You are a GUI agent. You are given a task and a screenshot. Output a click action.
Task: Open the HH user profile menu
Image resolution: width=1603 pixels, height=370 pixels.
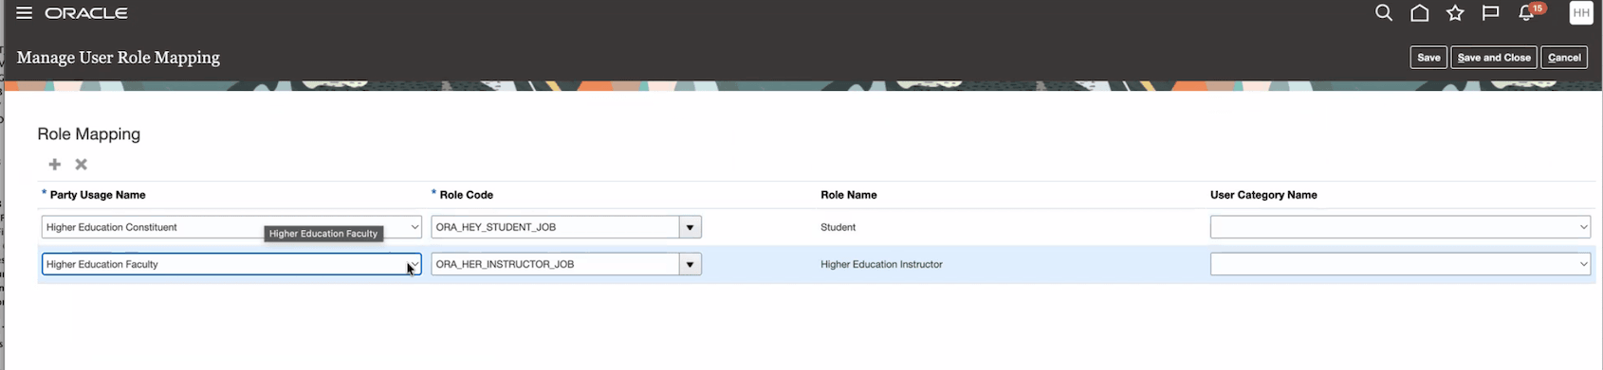click(x=1581, y=13)
